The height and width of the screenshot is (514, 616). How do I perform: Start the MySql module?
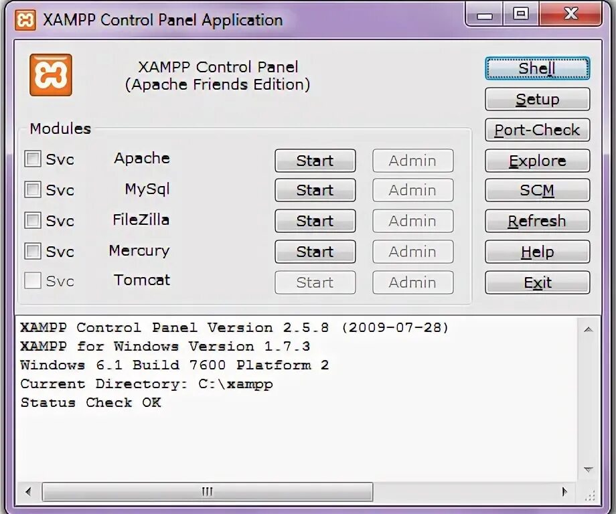315,190
